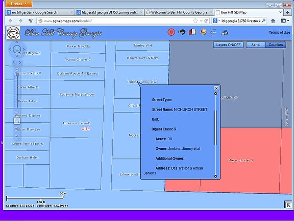Select the Counties basemap button
The width and height of the screenshot is (294, 221).
(x=276, y=45)
